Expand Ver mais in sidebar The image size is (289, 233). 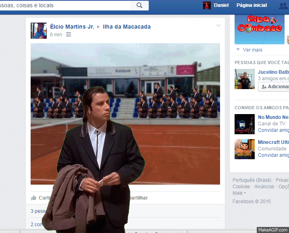click(252, 50)
